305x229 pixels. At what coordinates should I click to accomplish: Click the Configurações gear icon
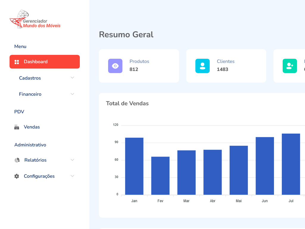17,176
